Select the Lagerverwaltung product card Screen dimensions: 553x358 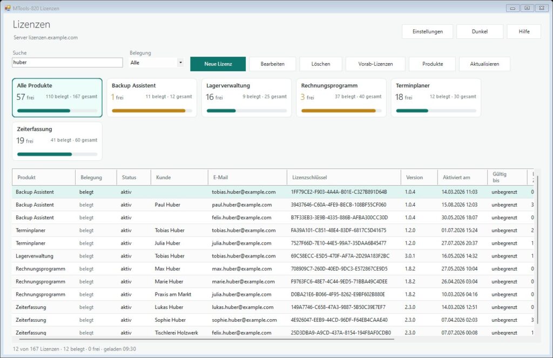pos(246,98)
